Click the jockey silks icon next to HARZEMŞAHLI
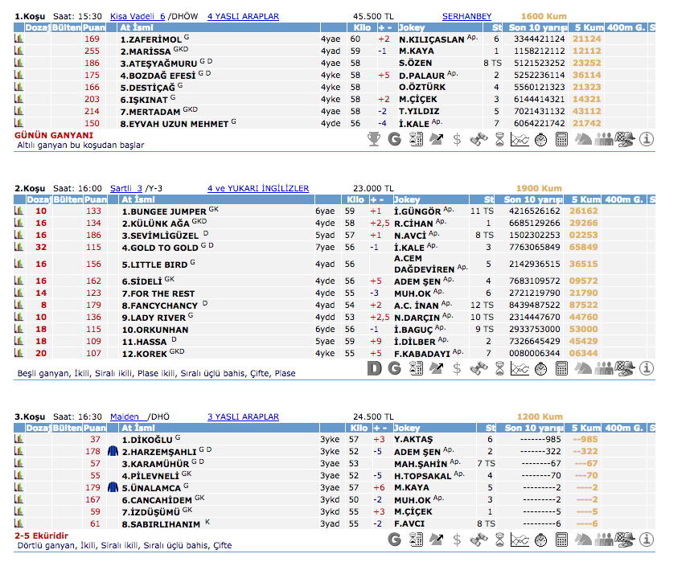This screenshot has height=562, width=690. pos(113,452)
